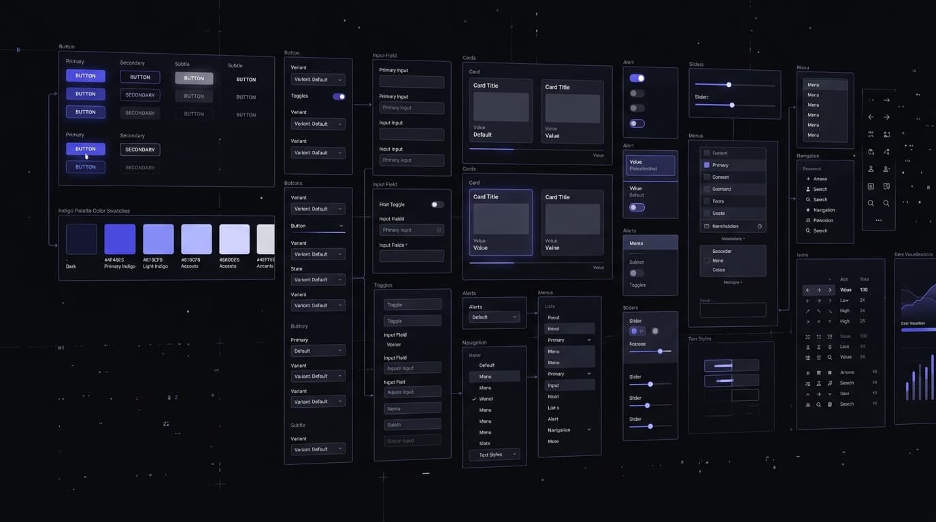Choose Default from the Navigation menu list
This screenshot has width=936, height=522.
[486, 365]
